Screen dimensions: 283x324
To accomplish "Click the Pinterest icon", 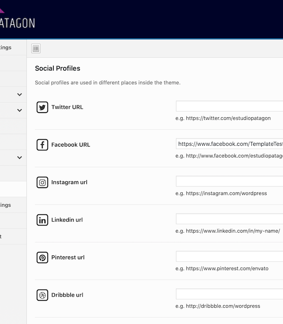I will (42, 258).
